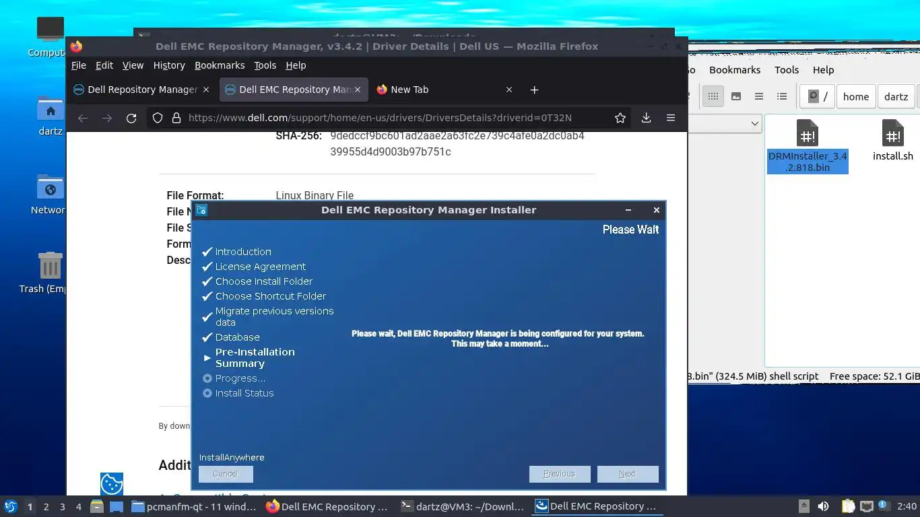Image resolution: width=920 pixels, height=517 pixels.
Task: Select detailed list view in file manager
Action: click(x=782, y=96)
